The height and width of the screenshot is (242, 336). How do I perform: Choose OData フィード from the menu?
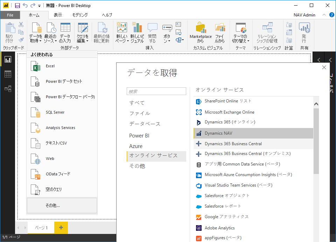point(62,174)
